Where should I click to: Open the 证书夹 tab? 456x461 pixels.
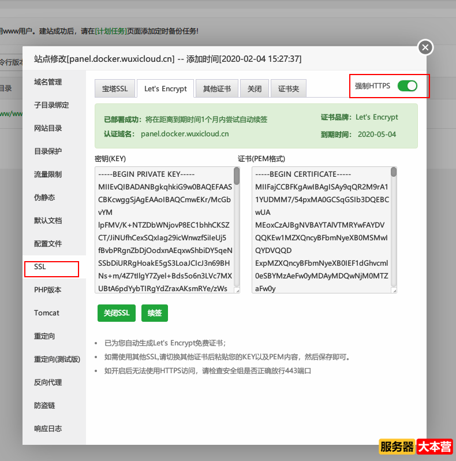pos(289,88)
